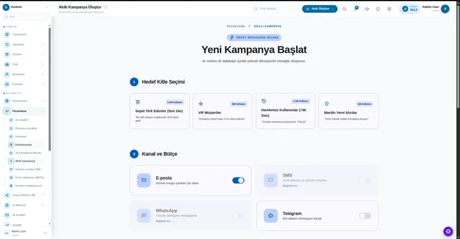This screenshot has width=460, height=239.
Task: Toggle the SMS channel switch
Action: (x=365, y=180)
